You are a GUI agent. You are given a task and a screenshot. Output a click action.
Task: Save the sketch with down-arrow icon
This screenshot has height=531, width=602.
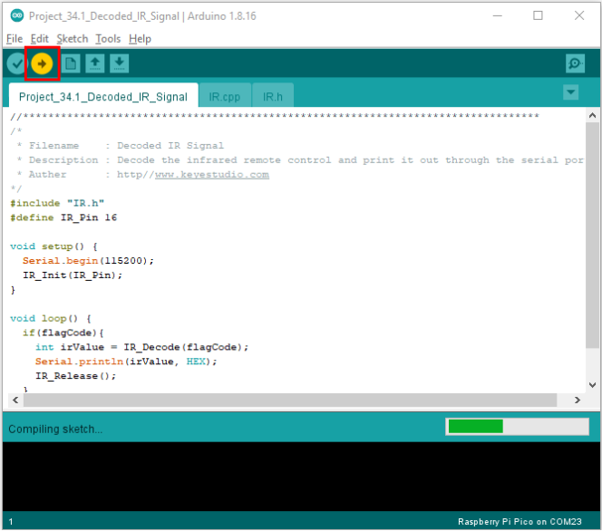click(120, 63)
